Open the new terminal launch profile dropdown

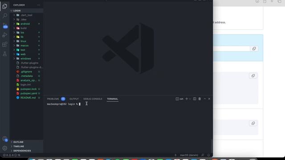tap(190, 99)
